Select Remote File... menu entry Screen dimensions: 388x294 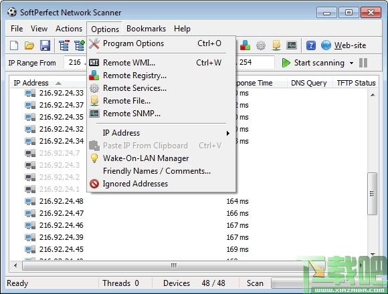[x=161, y=101]
